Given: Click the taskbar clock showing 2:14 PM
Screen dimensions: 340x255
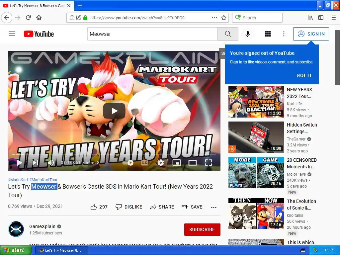Looking at the screenshot, I should [328, 250].
